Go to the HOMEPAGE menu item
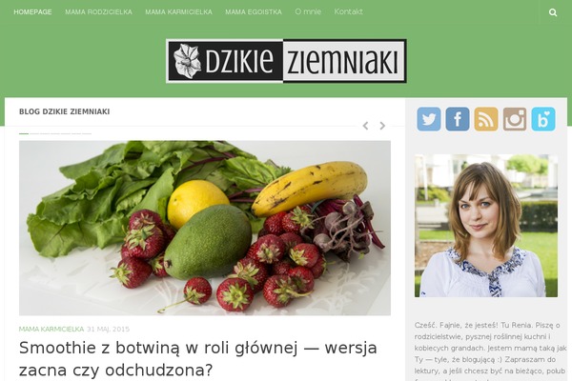 (32, 12)
